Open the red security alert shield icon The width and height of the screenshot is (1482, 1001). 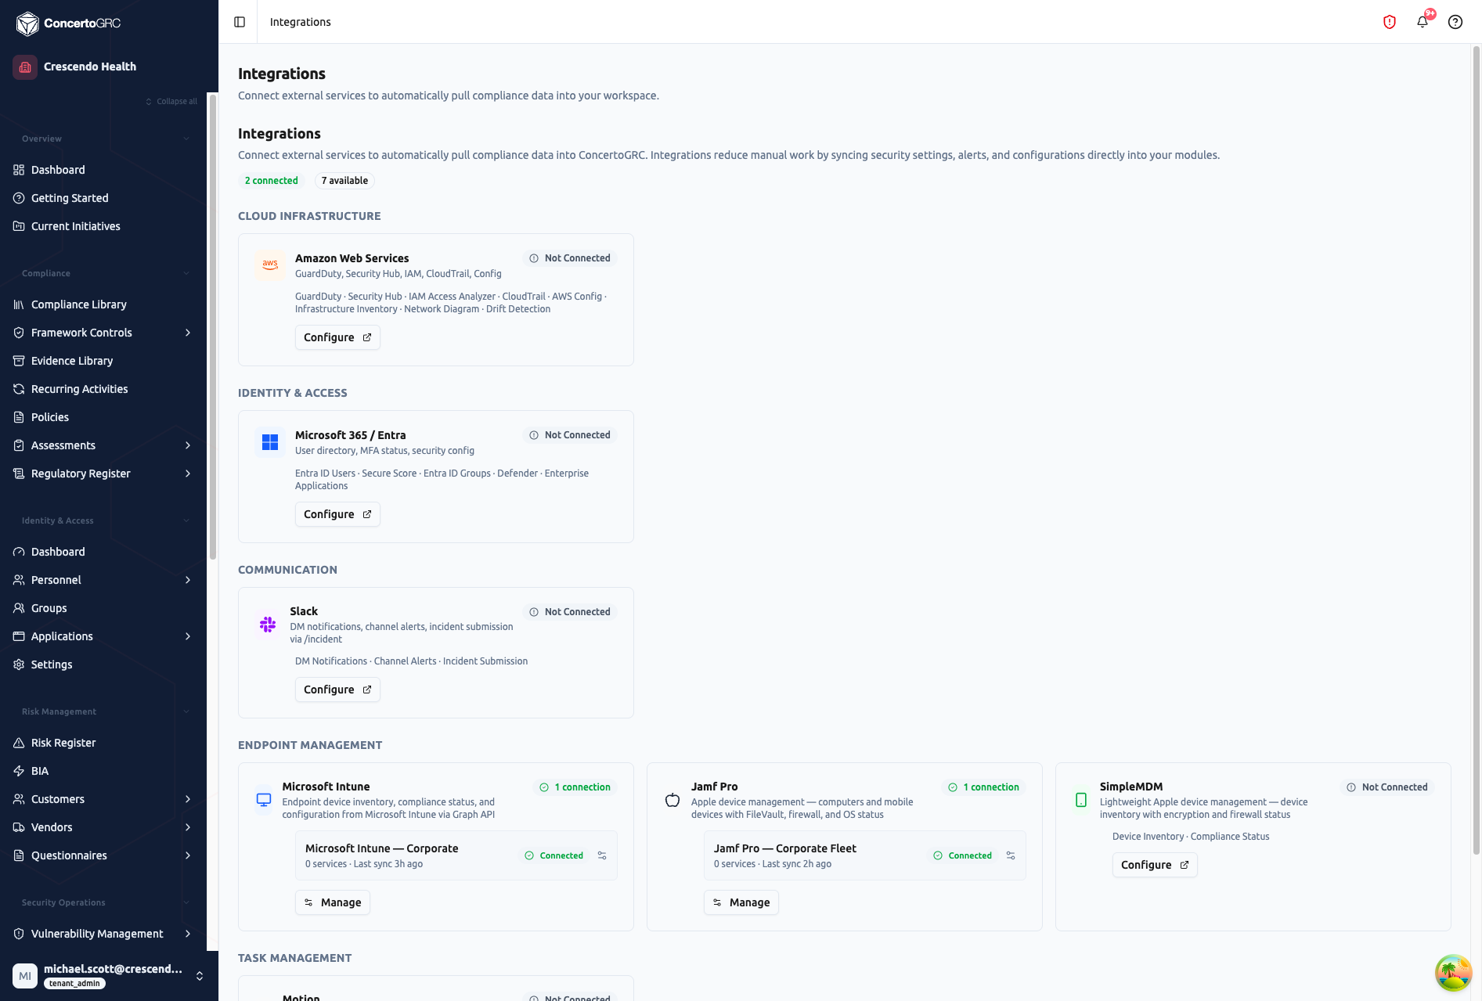[x=1390, y=22]
